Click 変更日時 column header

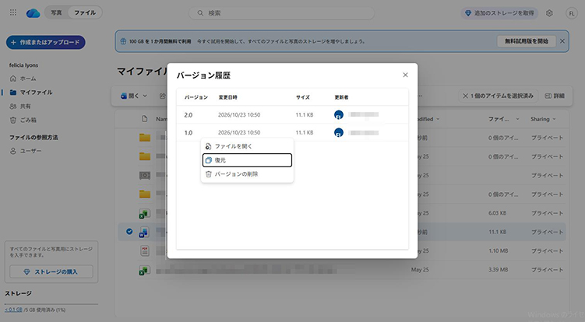(x=227, y=97)
